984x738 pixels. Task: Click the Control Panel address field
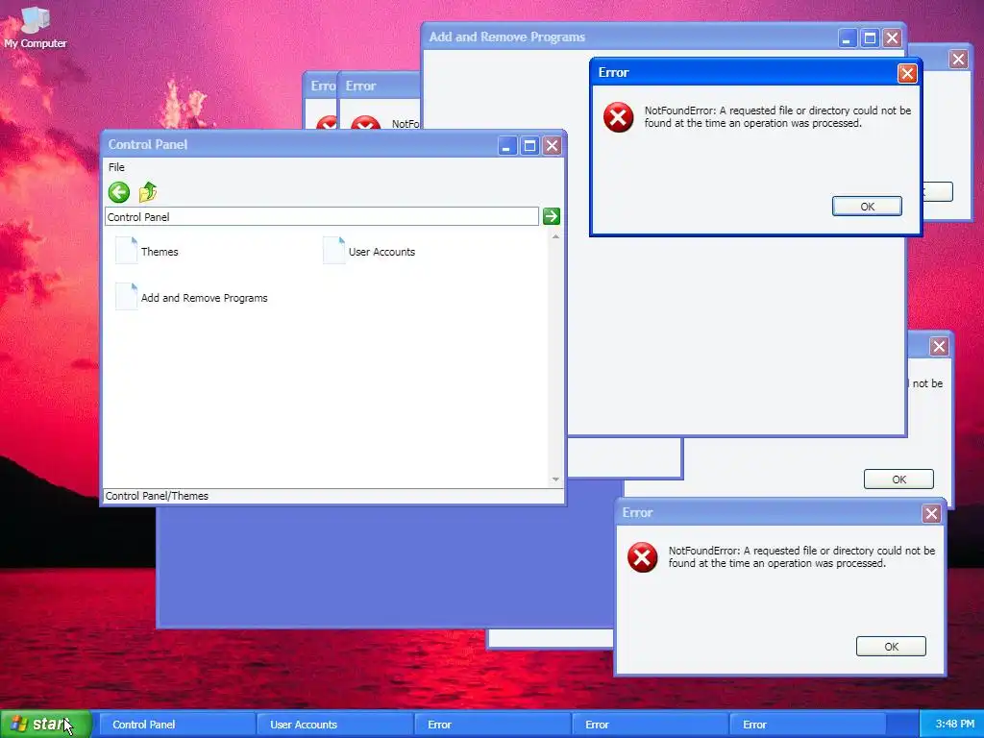point(321,216)
